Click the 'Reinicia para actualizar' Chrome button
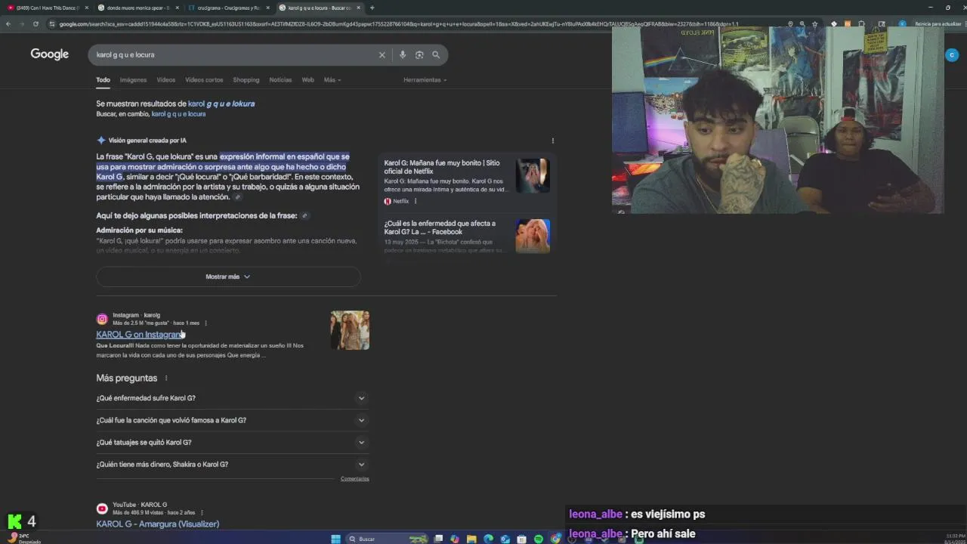 [937, 23]
